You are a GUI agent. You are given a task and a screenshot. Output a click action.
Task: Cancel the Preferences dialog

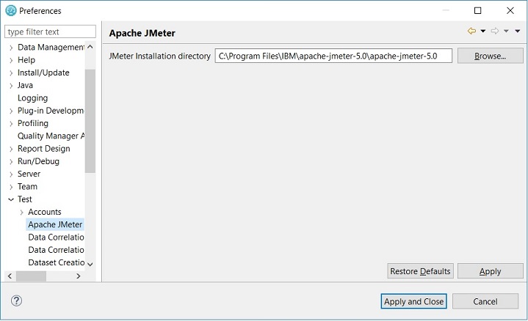tap(485, 301)
